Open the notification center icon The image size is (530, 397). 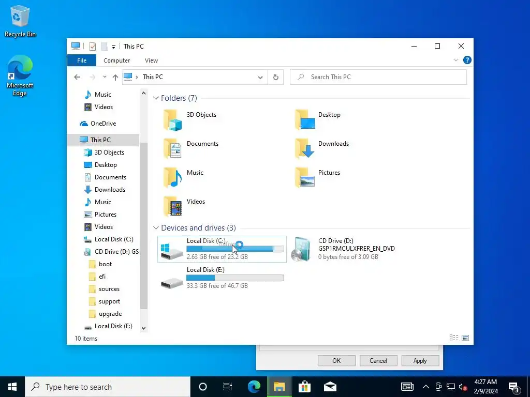tap(514, 387)
